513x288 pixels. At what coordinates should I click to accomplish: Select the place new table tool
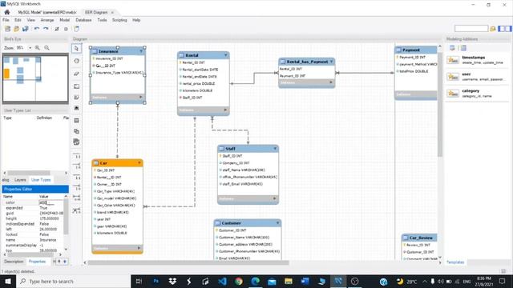point(77,121)
